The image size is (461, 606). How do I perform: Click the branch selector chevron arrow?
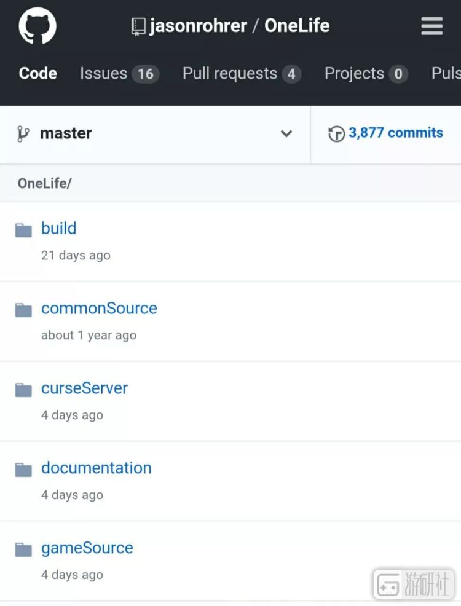pyautogui.click(x=286, y=134)
